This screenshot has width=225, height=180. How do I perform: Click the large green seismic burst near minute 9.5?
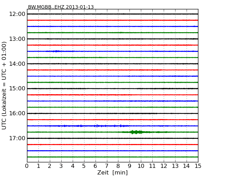(136, 132)
